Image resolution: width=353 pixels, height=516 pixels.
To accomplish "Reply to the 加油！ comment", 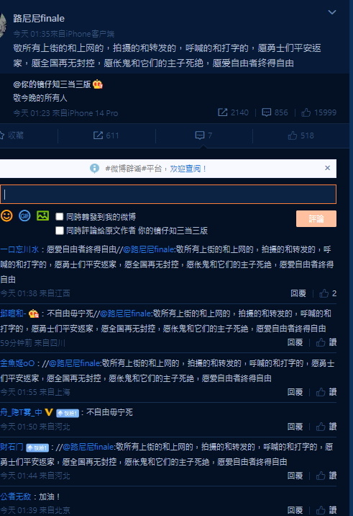I will click(295, 510).
